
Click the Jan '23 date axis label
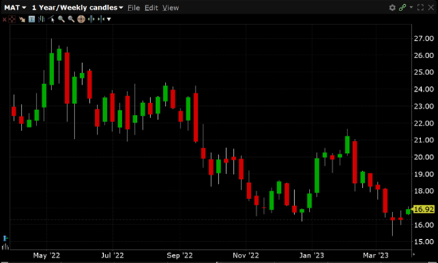coord(312,255)
